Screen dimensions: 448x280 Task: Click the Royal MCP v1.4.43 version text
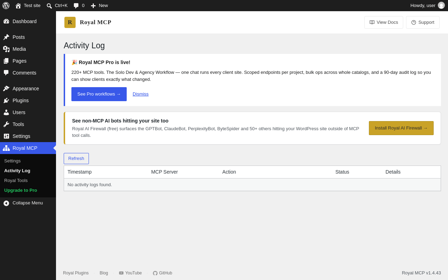421,273
